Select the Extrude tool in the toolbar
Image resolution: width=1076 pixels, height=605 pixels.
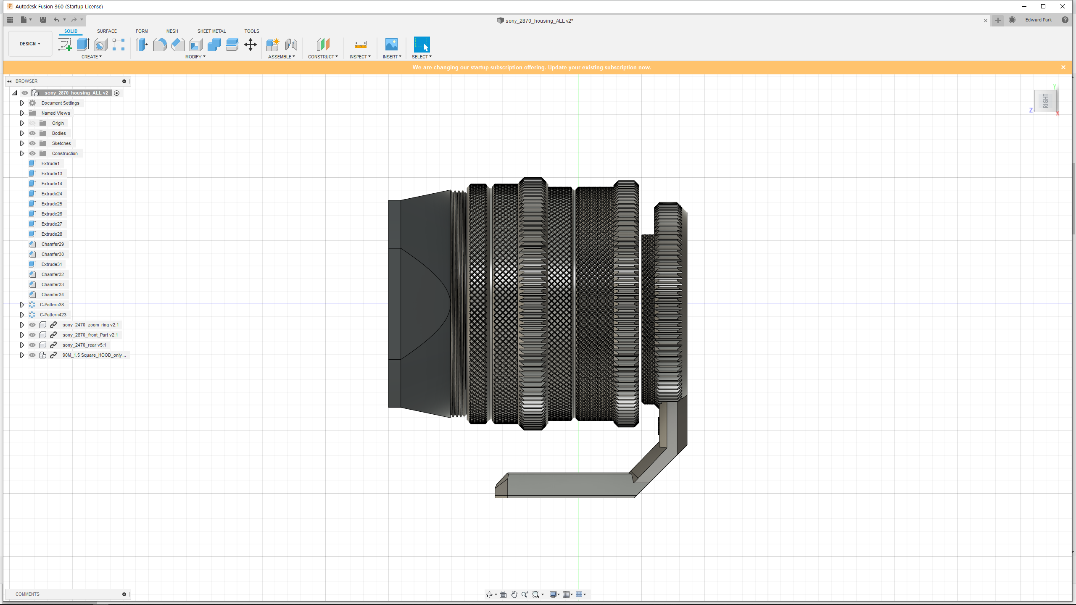(83, 44)
